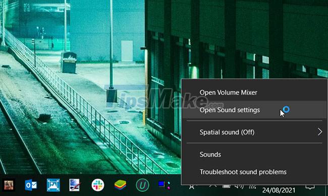Click the photo thumbnail app at taskbar start

[x=9, y=185]
